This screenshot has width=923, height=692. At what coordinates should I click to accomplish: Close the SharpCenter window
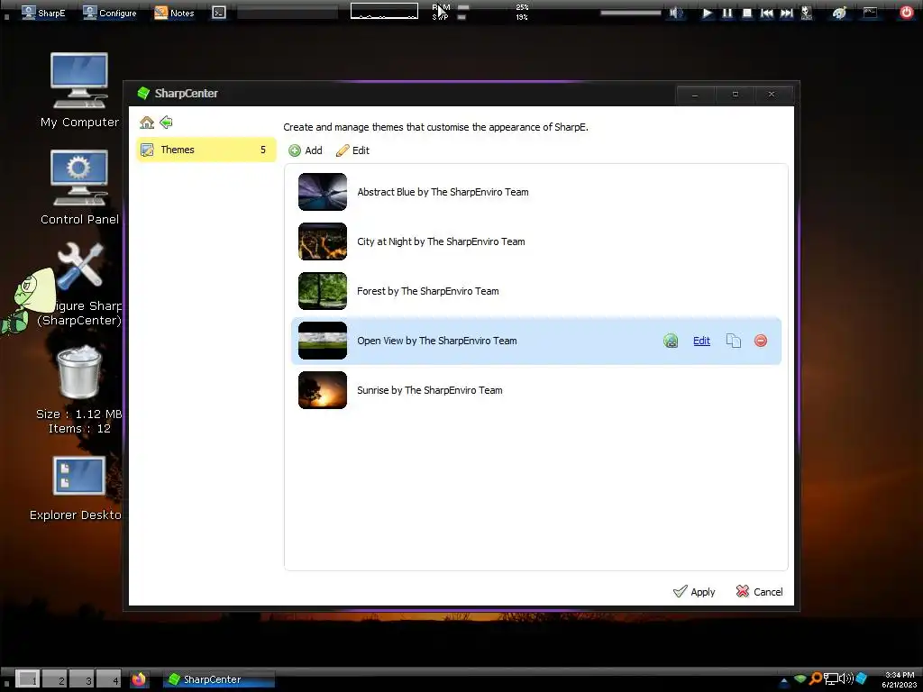(x=772, y=94)
